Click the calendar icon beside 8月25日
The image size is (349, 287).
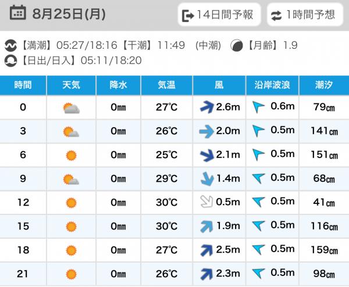click(x=18, y=13)
